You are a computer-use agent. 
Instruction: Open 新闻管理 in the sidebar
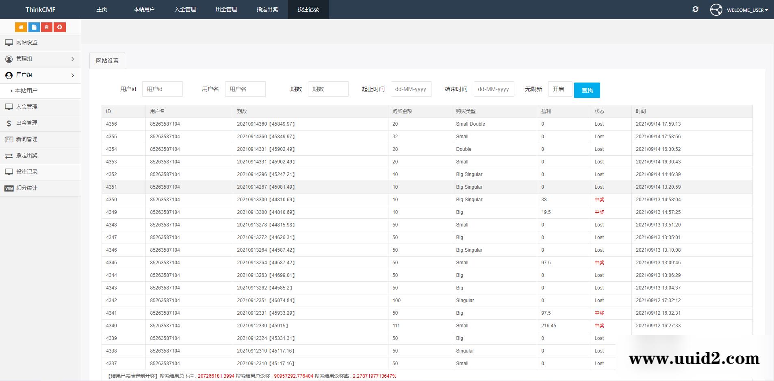[x=26, y=139]
